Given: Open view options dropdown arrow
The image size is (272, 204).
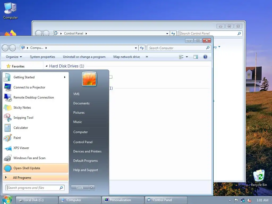Looking at the screenshot, I should coord(187,57).
